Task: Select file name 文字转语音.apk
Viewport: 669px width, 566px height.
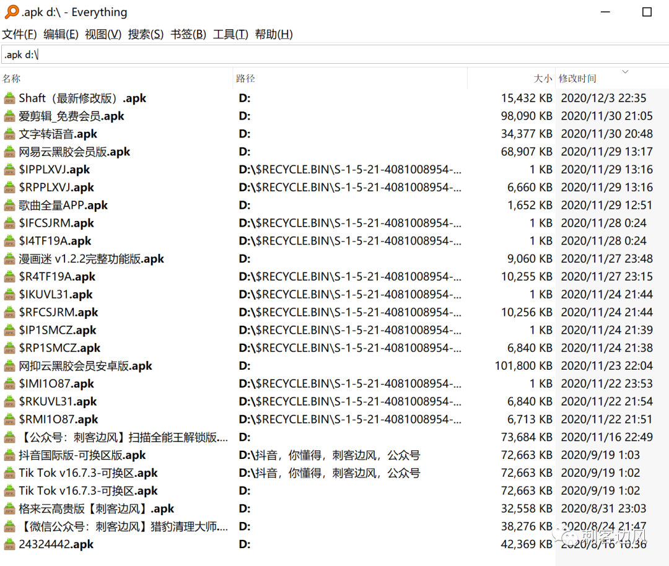Action: pos(58,134)
